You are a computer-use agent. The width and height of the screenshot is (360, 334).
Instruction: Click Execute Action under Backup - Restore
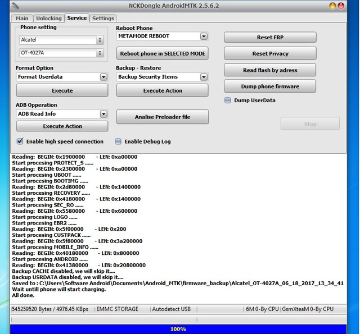[163, 90]
